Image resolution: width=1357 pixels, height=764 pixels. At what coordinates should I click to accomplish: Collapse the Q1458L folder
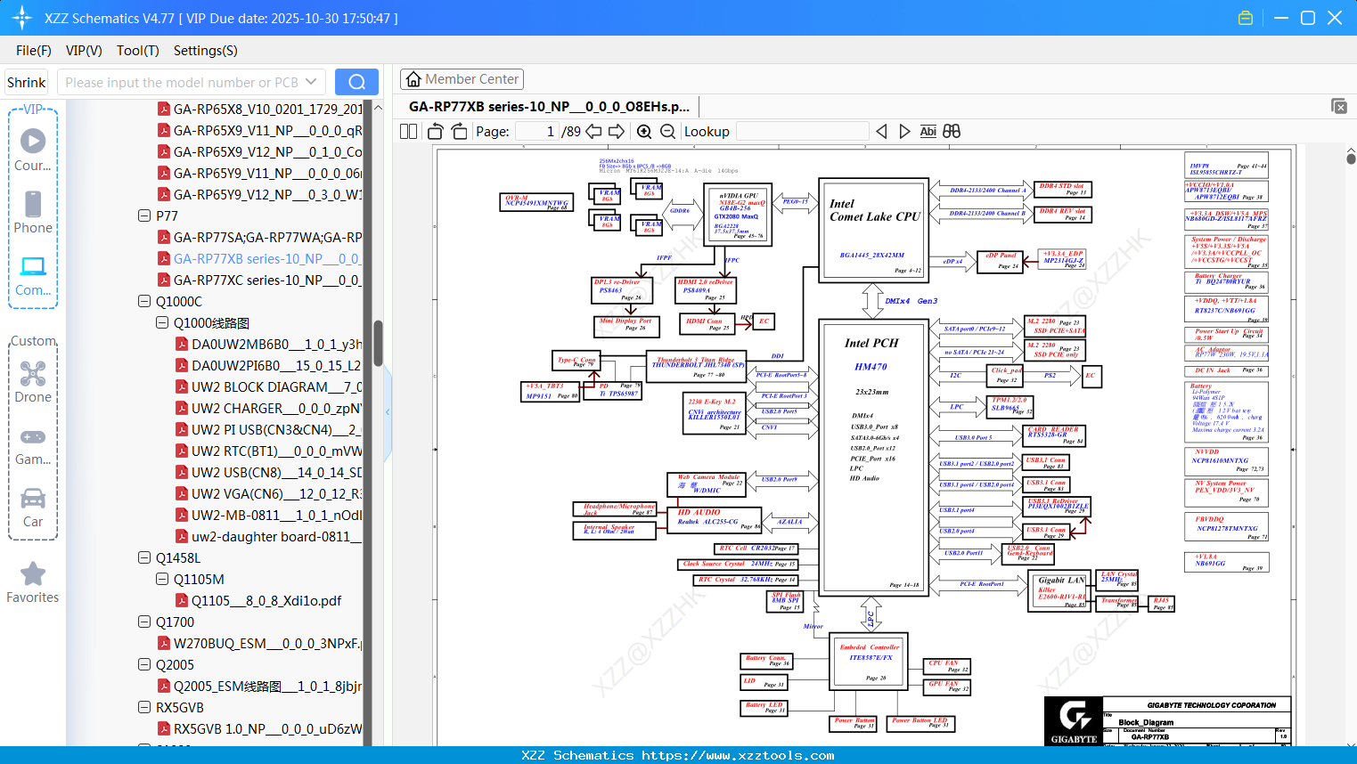coord(144,557)
